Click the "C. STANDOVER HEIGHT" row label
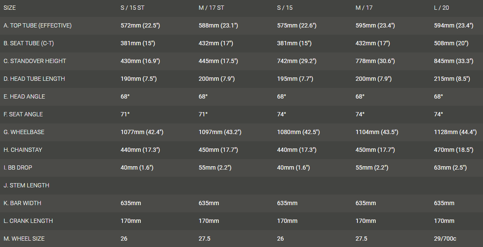 [35, 61]
